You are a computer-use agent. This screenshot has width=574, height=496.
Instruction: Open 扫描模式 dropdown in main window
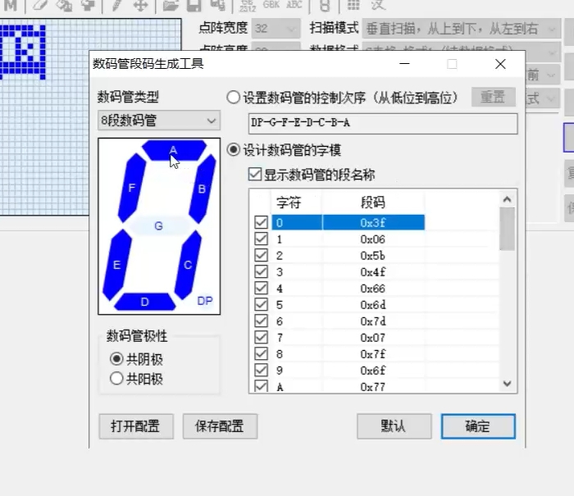pos(462,28)
